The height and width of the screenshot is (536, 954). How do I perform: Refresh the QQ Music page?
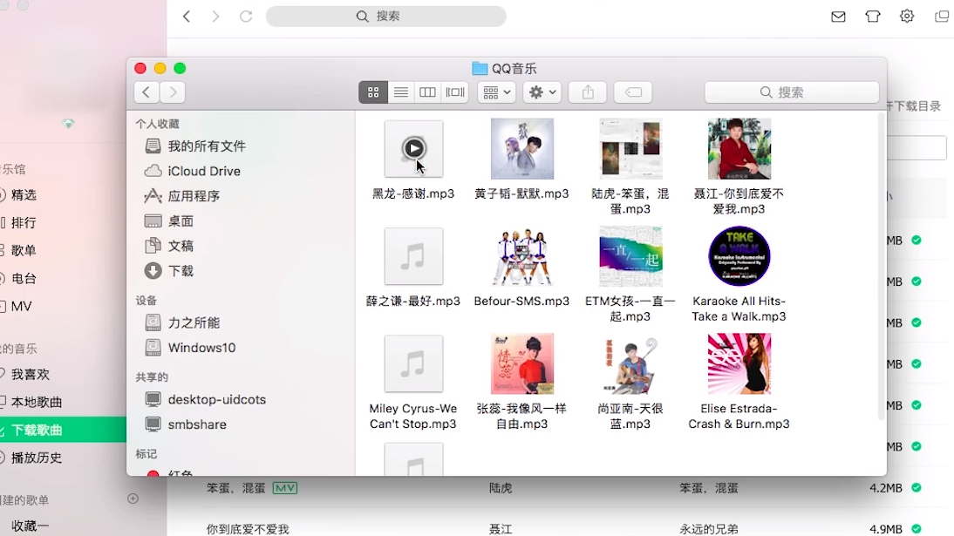[246, 17]
